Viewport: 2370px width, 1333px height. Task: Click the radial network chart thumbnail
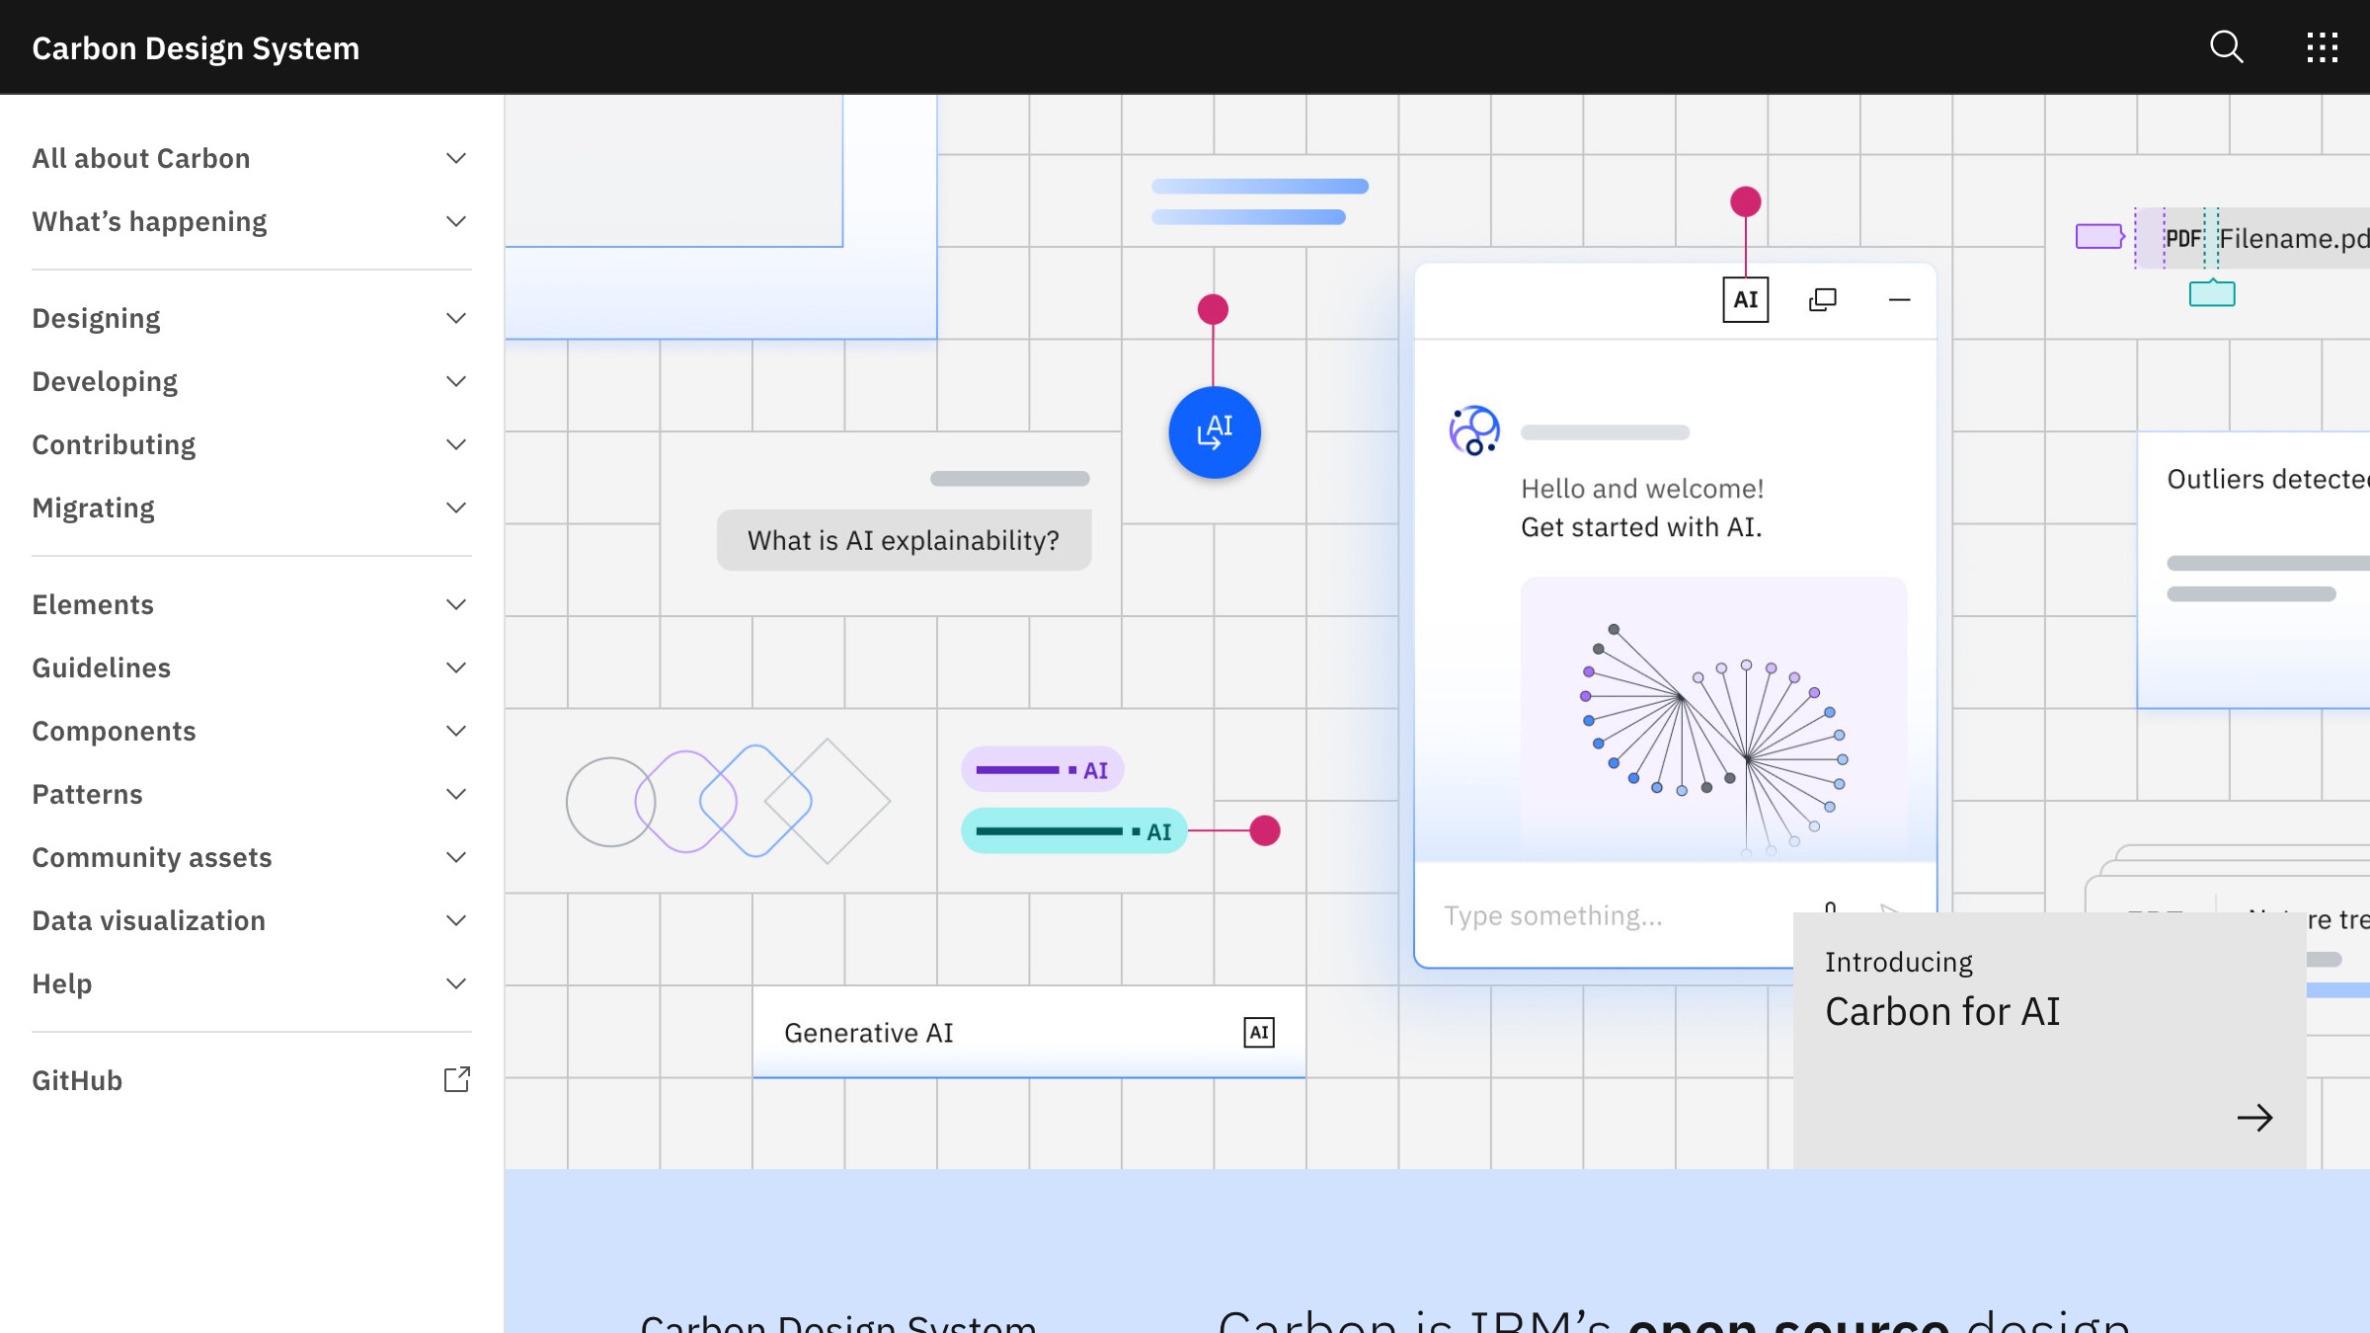[x=1713, y=720]
